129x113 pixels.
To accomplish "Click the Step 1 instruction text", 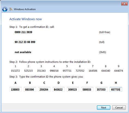I will 32,27.
